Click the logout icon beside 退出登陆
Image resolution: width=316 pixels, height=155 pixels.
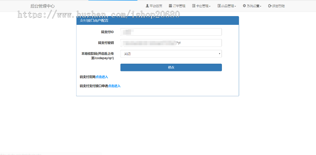point(270,6)
